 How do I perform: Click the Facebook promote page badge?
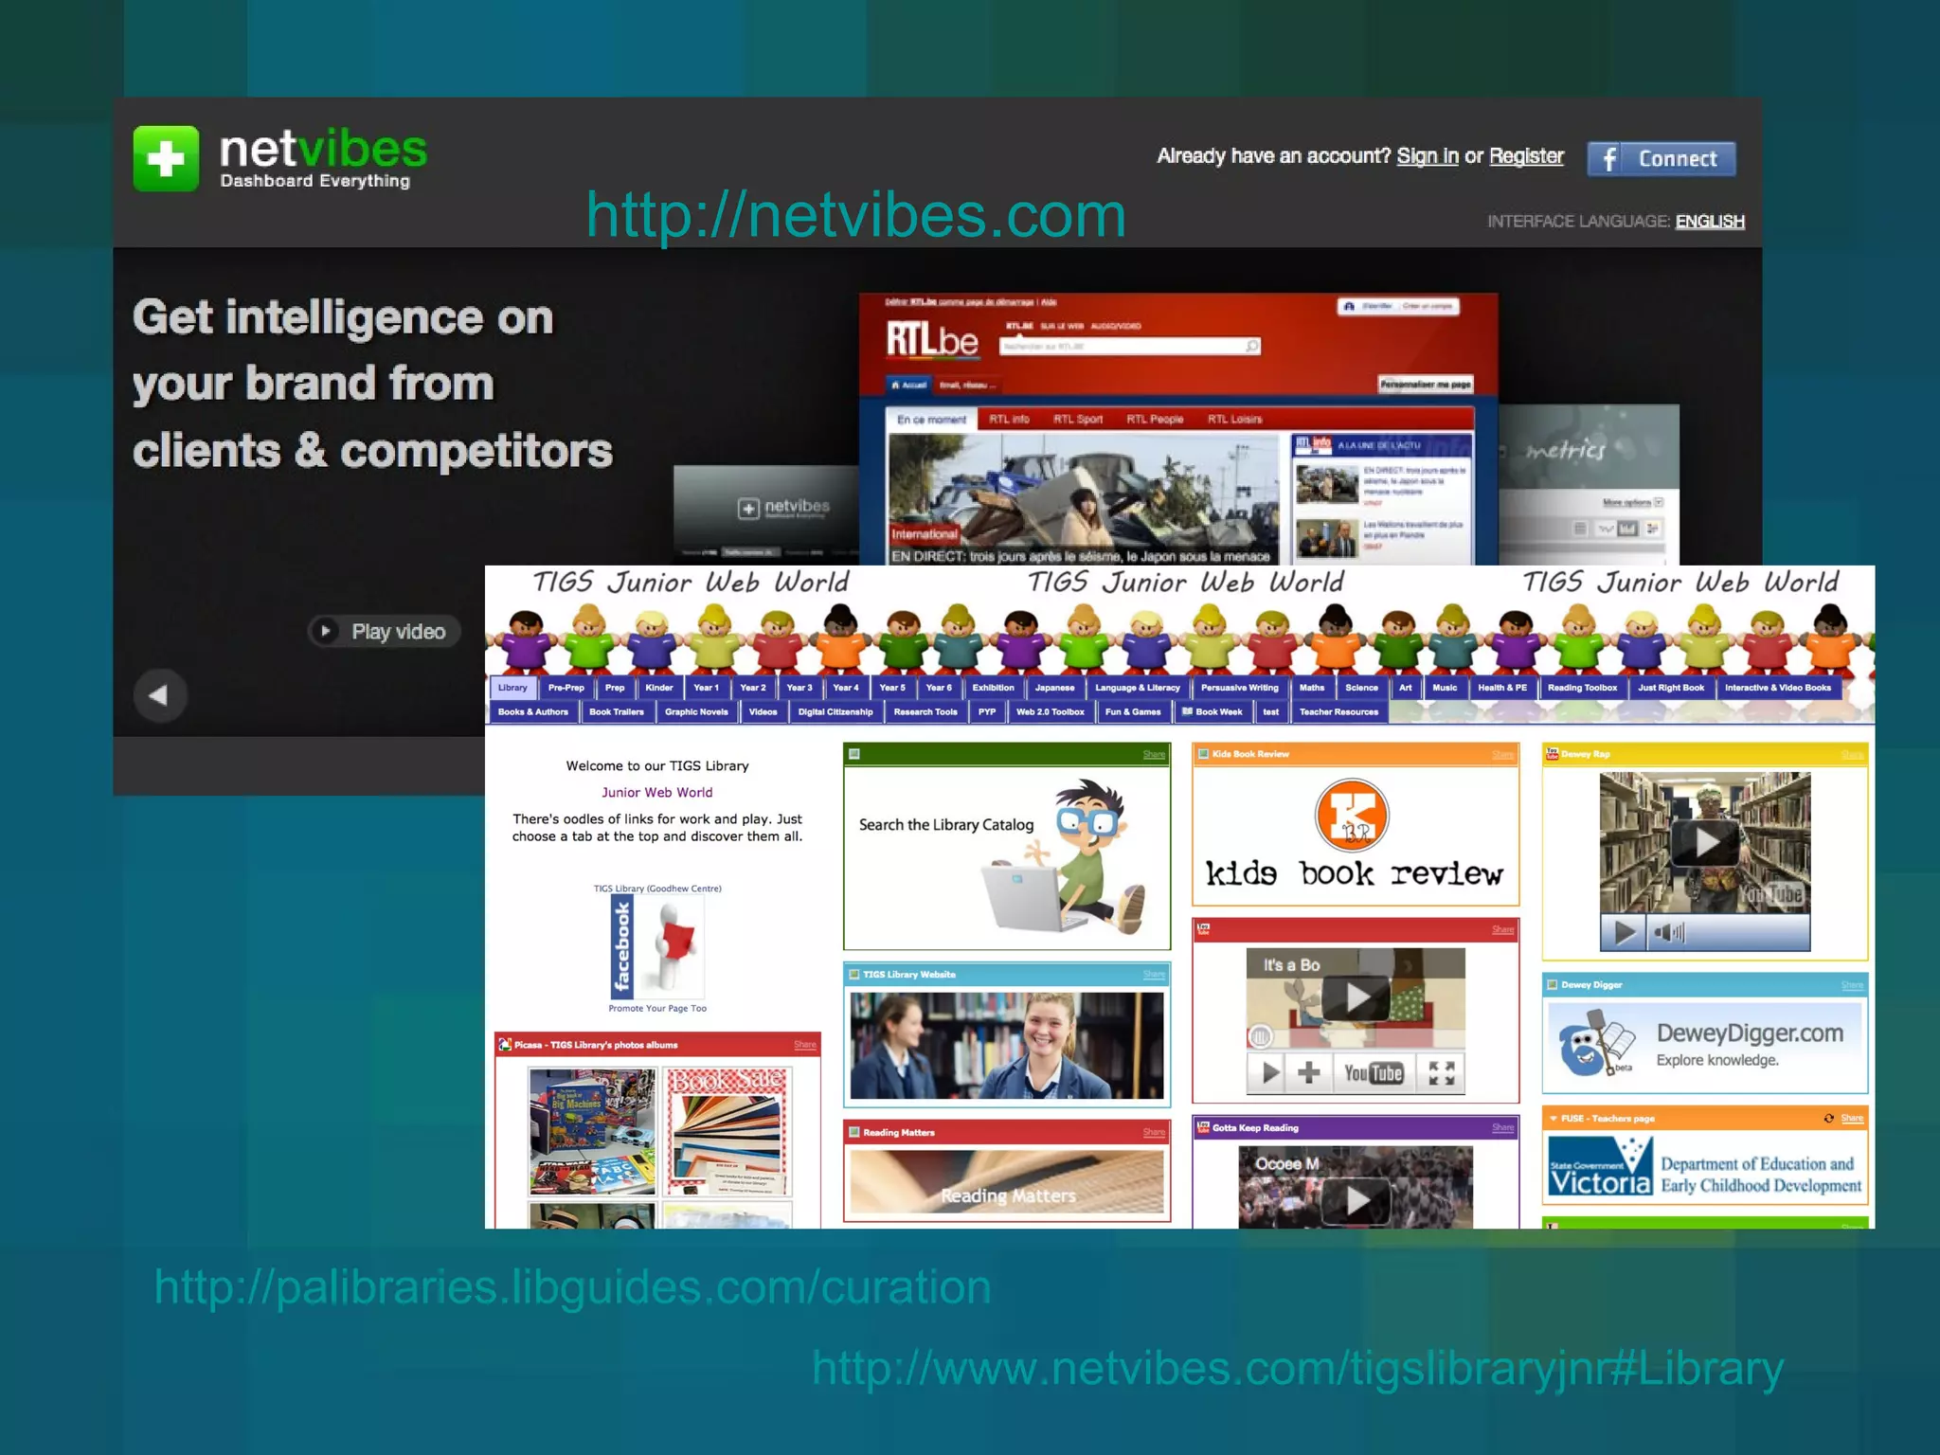click(x=656, y=947)
